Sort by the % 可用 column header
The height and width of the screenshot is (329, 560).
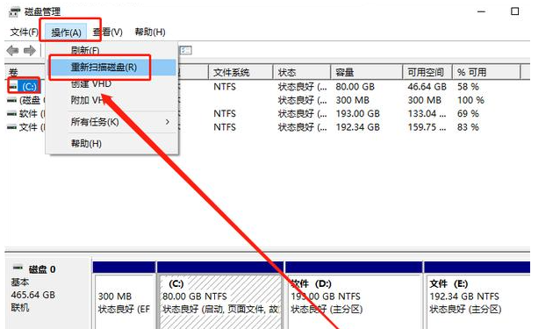(x=486, y=73)
